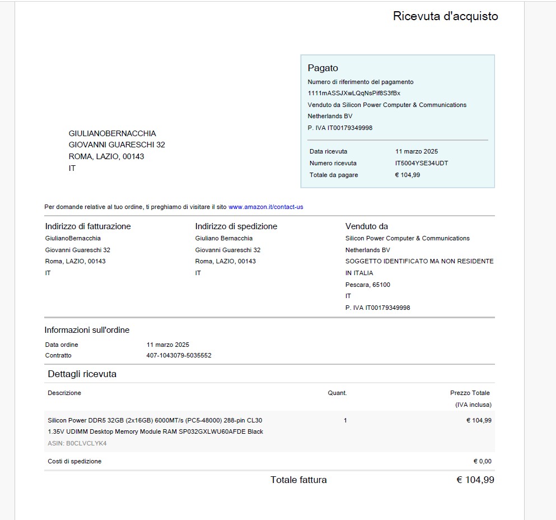Click the Indirizzo di spedizione heading
Screen dimensions: 556x520
(236, 226)
